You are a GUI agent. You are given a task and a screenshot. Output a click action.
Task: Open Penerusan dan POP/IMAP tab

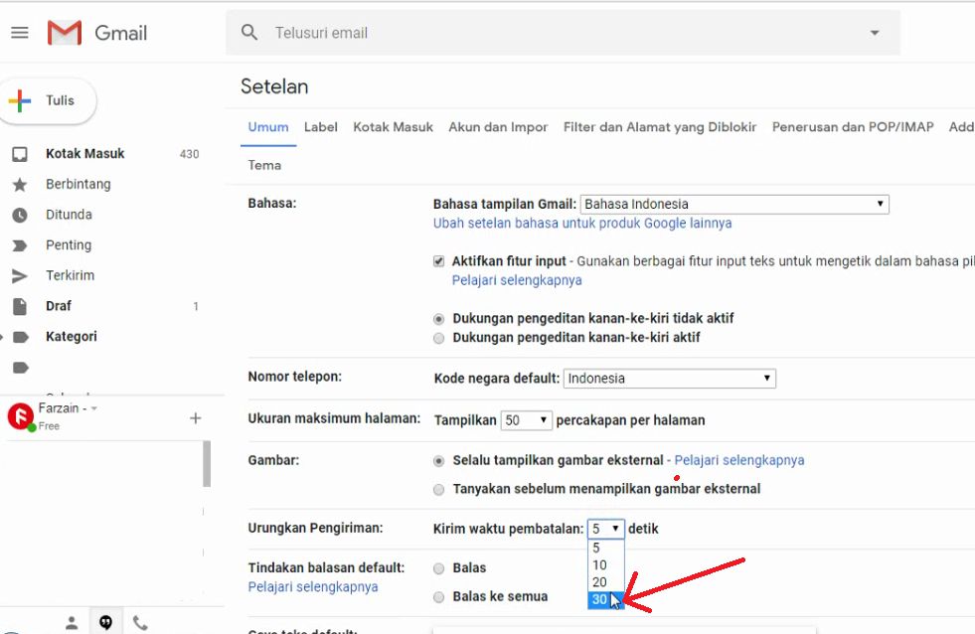(853, 127)
